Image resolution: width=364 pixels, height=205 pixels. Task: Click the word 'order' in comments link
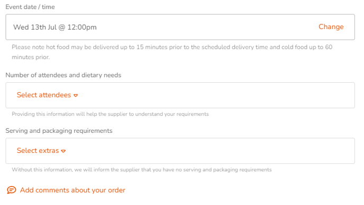click(x=116, y=190)
